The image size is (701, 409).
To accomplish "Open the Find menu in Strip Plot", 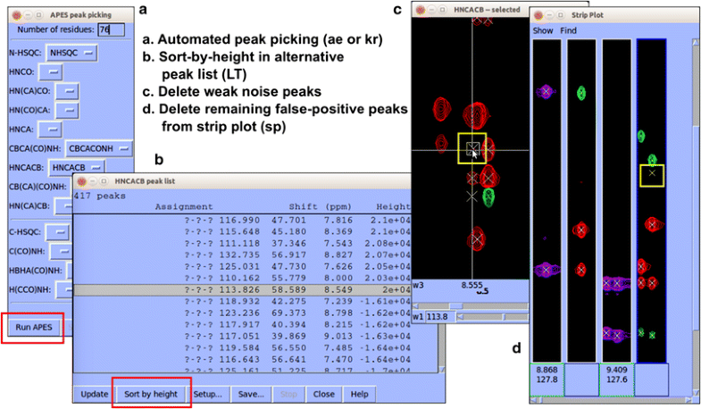I will point(569,30).
